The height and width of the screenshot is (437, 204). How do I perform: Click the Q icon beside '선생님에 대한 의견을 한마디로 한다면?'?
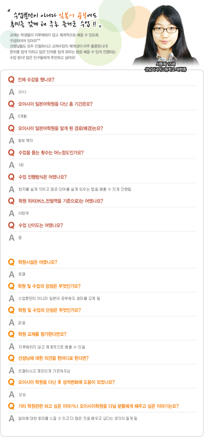coord(11,358)
